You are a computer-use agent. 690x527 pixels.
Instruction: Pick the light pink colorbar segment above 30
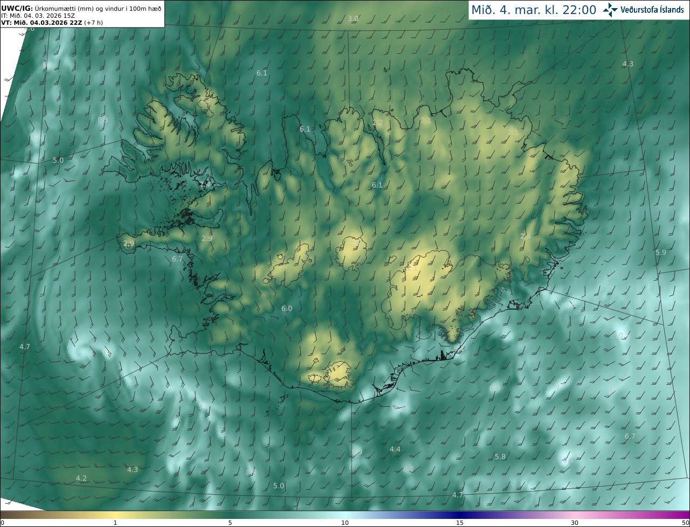(x=575, y=515)
